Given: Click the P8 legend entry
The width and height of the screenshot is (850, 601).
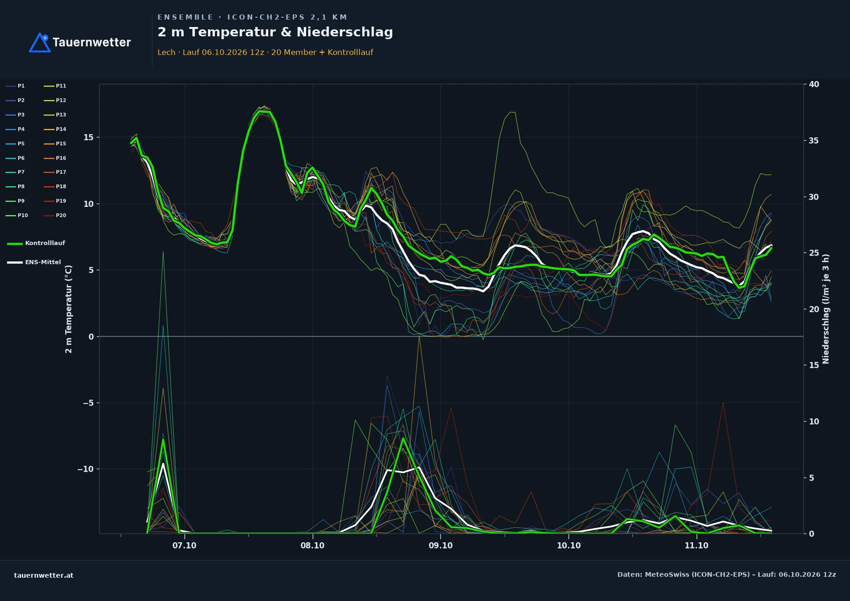Looking at the screenshot, I should 15,187.
